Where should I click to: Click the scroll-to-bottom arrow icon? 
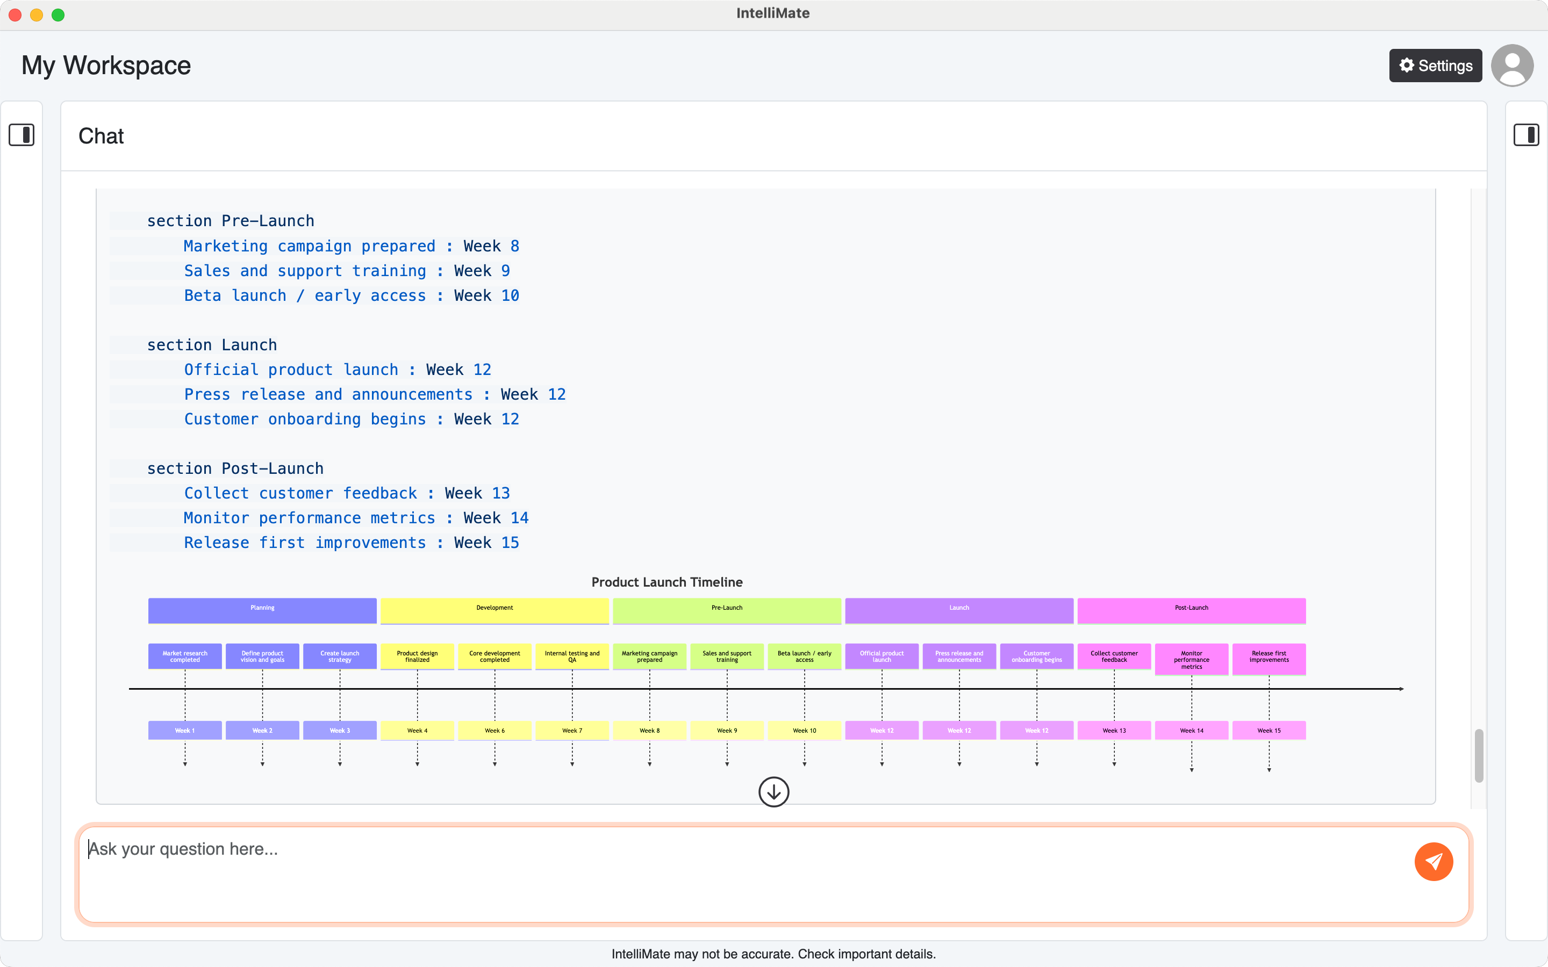[773, 792]
